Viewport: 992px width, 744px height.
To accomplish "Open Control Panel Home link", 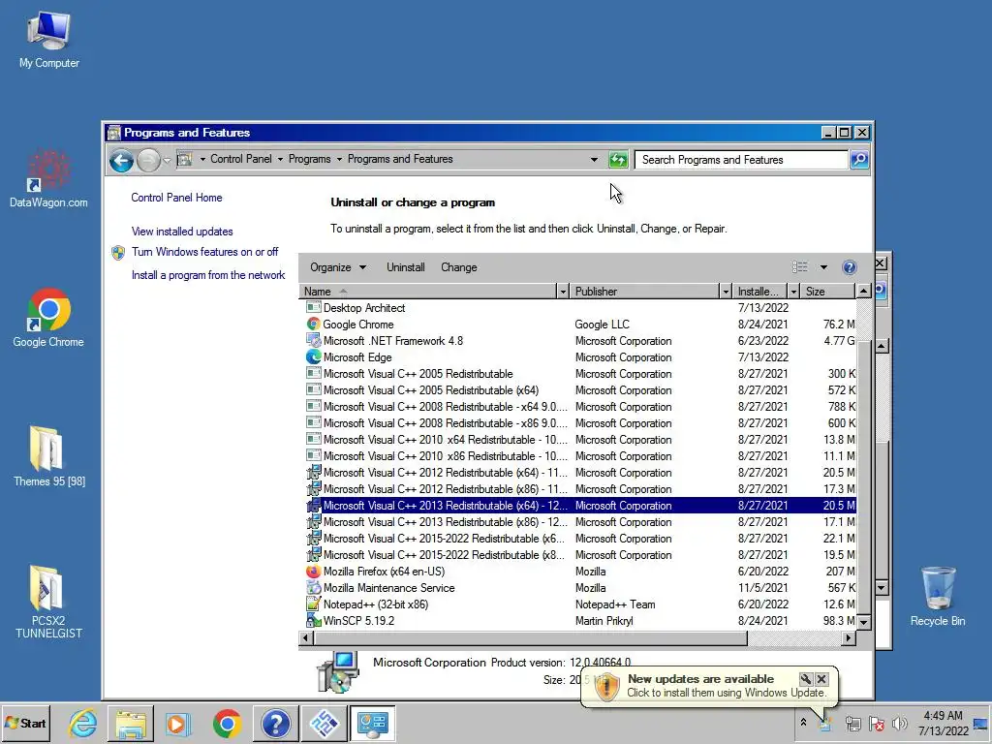I will pos(176,198).
